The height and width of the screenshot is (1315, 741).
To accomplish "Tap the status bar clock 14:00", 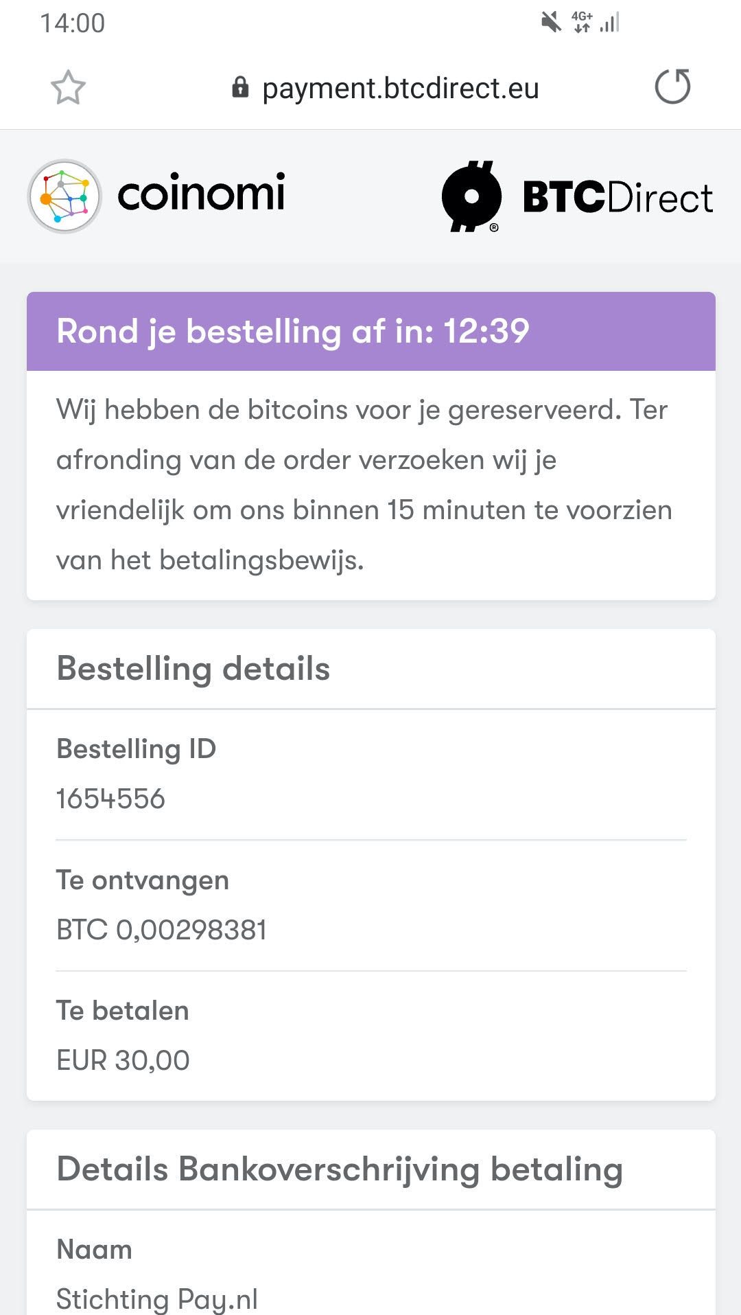I will (72, 23).
